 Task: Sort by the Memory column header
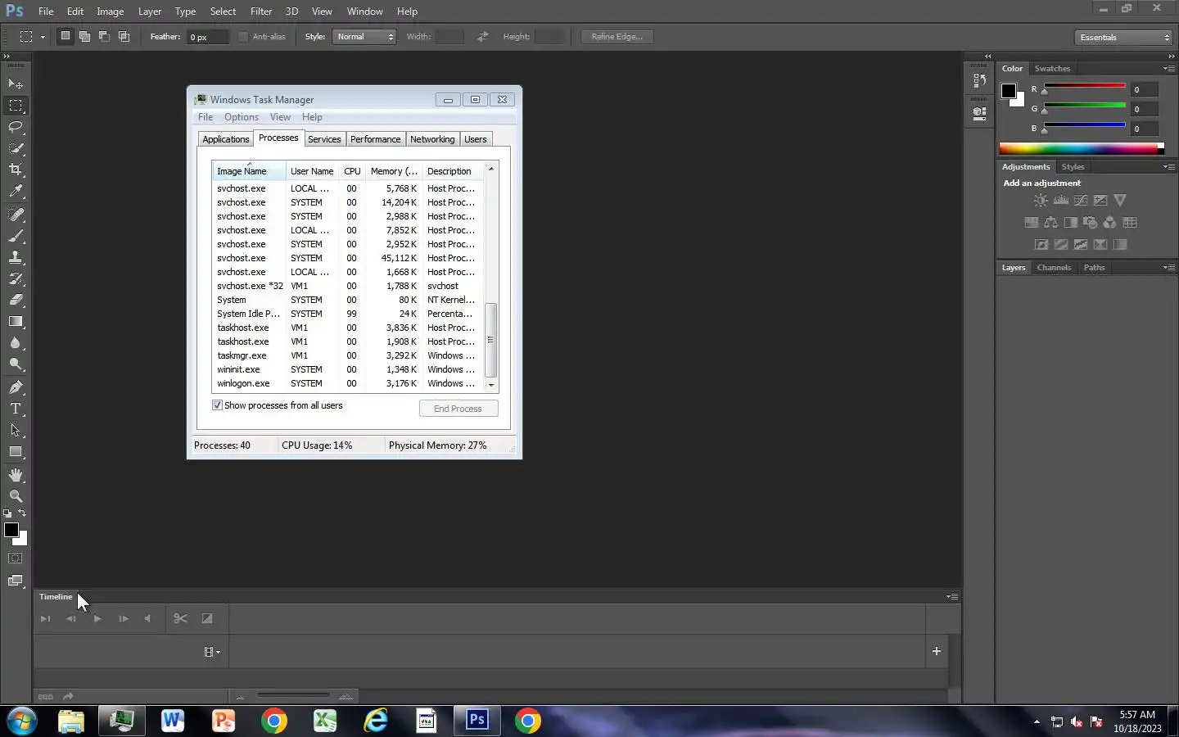pyautogui.click(x=394, y=171)
